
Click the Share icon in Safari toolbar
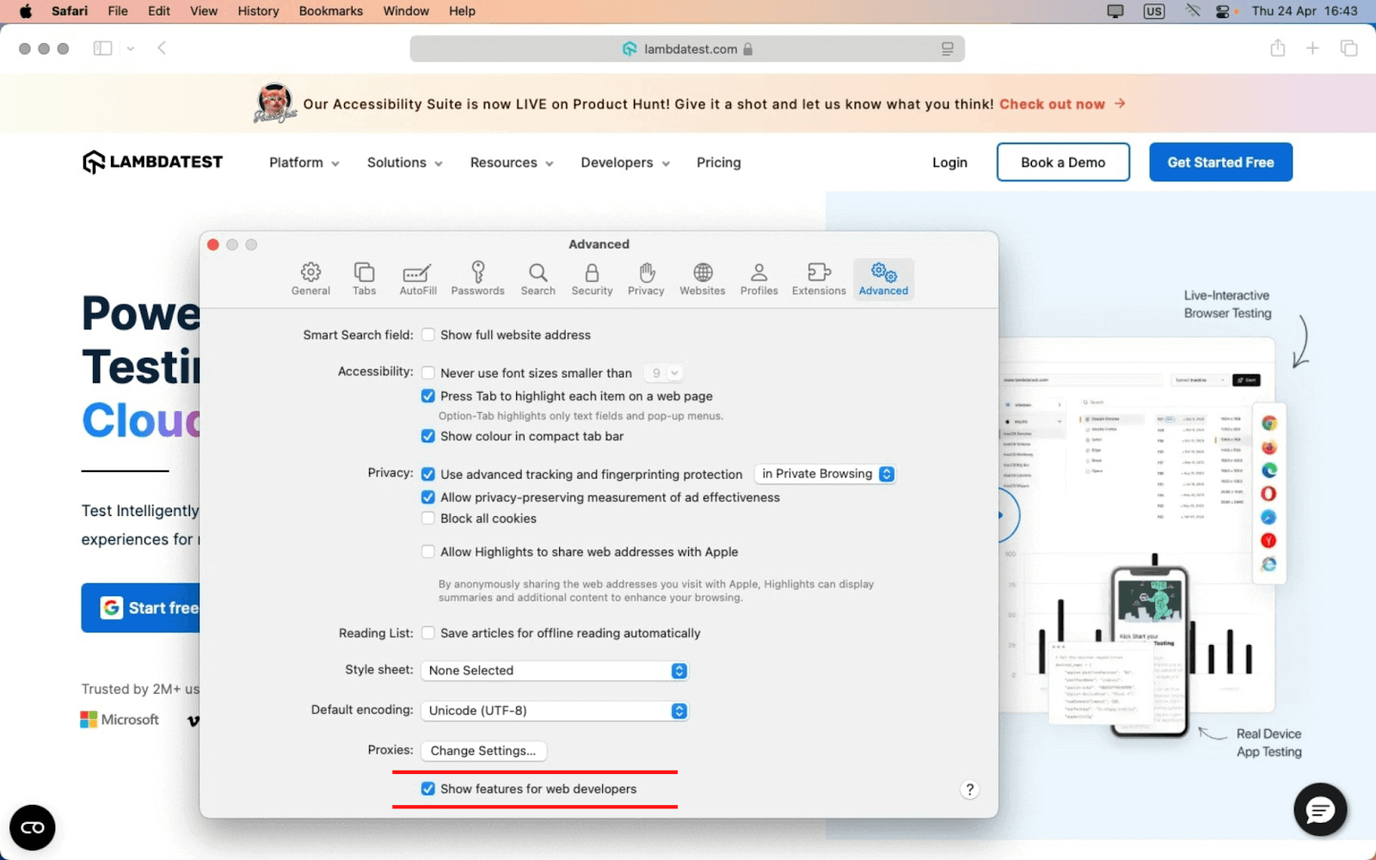pos(1276,48)
